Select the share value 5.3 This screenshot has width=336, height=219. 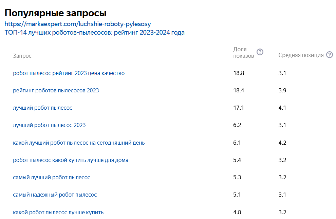[x=237, y=178]
